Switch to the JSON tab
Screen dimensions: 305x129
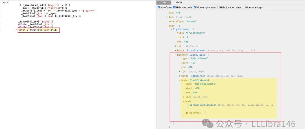coord(178,3)
